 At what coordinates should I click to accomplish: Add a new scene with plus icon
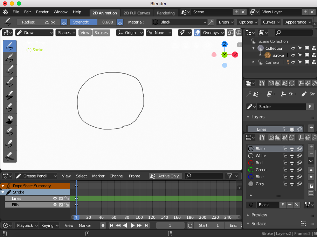[x=236, y=12]
